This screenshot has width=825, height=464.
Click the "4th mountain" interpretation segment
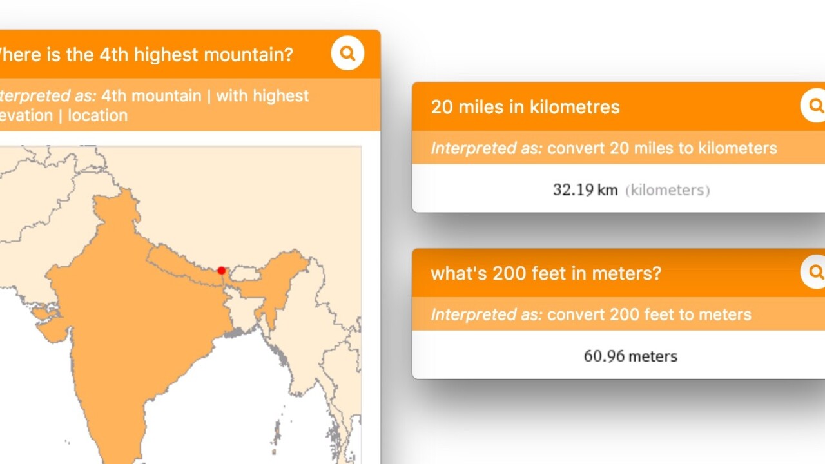(x=151, y=96)
